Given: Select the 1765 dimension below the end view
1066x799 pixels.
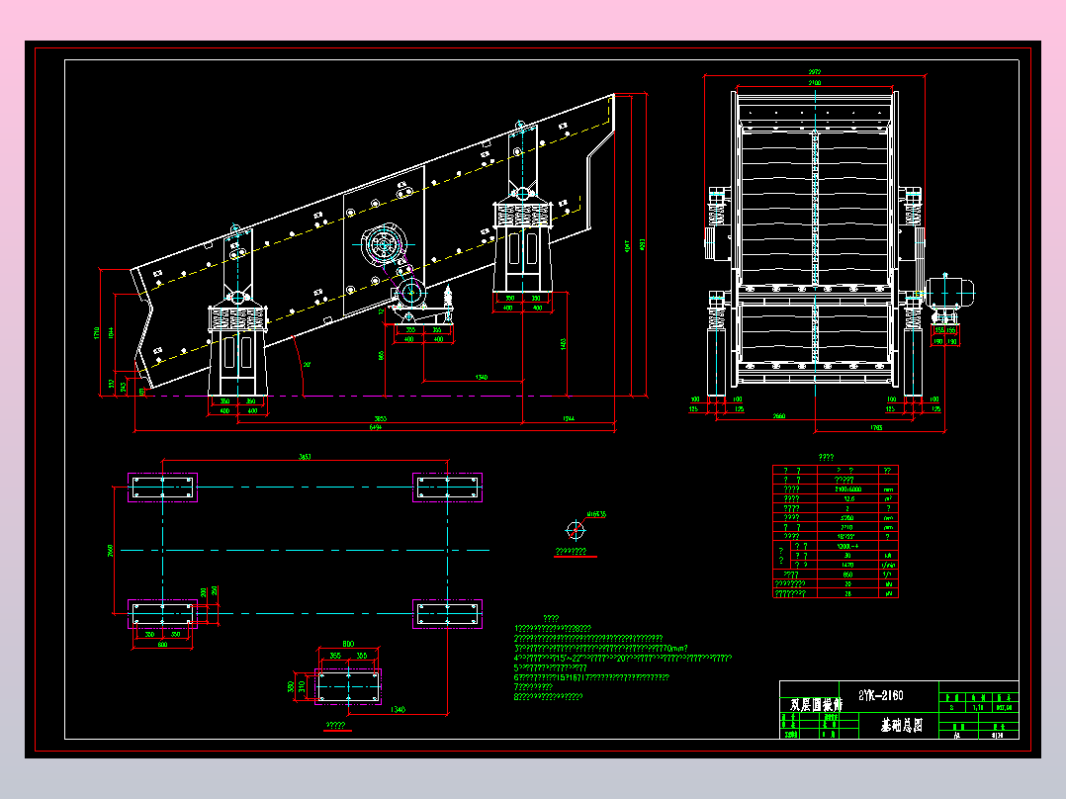Looking at the screenshot, I should [x=876, y=427].
